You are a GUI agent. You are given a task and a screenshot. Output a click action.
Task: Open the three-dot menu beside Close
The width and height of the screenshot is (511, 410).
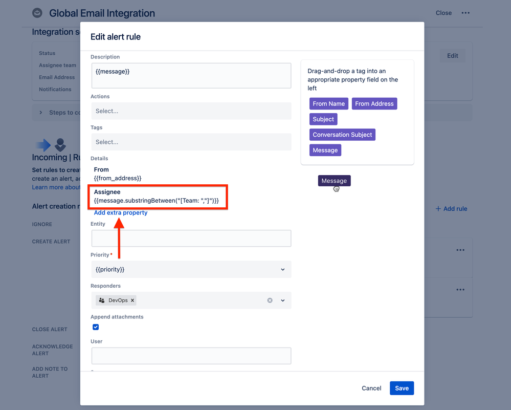pyautogui.click(x=465, y=13)
